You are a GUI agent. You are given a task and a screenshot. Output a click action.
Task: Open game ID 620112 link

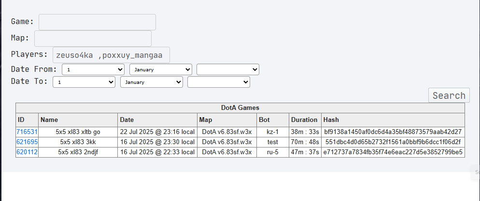pyautogui.click(x=27, y=152)
